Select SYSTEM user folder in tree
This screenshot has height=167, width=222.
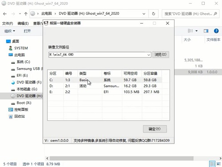pos(21,48)
